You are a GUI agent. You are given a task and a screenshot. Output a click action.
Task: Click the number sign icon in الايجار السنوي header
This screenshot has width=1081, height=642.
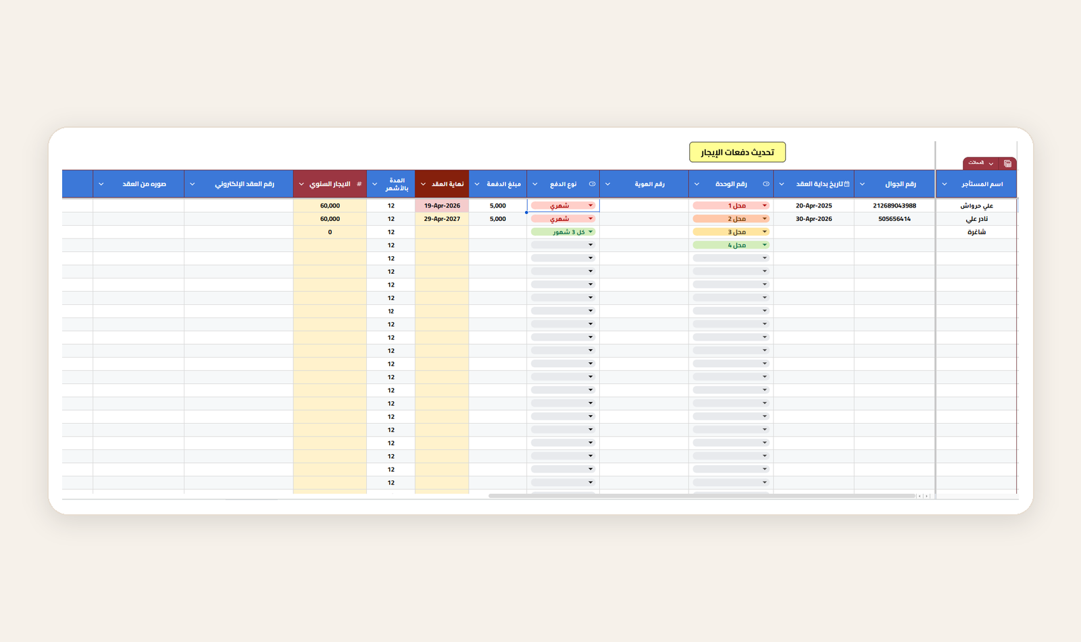[x=359, y=184]
